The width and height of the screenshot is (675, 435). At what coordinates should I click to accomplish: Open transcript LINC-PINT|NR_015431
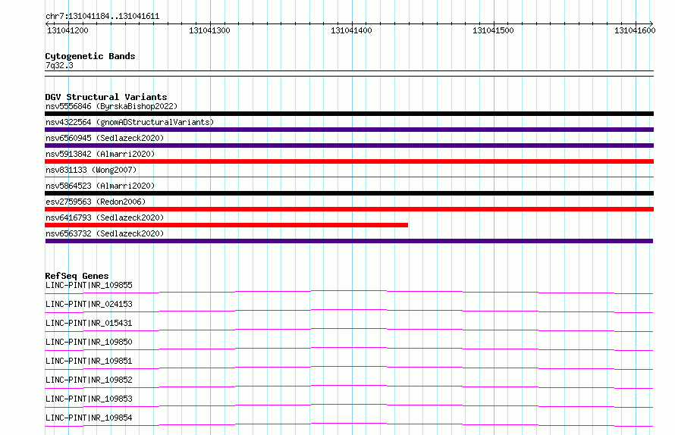(x=89, y=323)
